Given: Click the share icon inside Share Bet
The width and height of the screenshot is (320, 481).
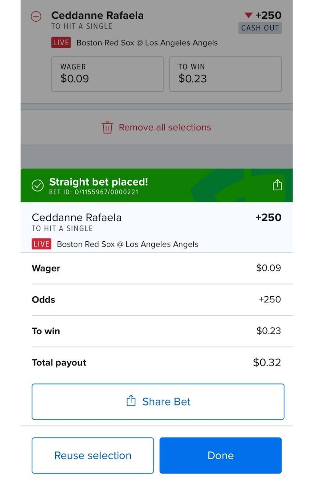Looking at the screenshot, I should tap(131, 401).
